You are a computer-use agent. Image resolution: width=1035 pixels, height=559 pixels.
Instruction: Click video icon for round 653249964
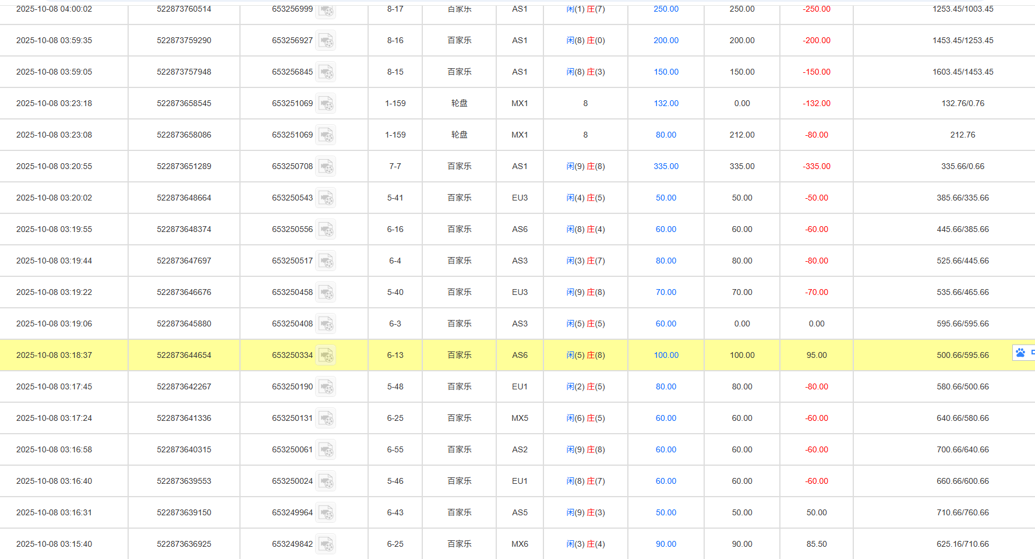(x=326, y=512)
